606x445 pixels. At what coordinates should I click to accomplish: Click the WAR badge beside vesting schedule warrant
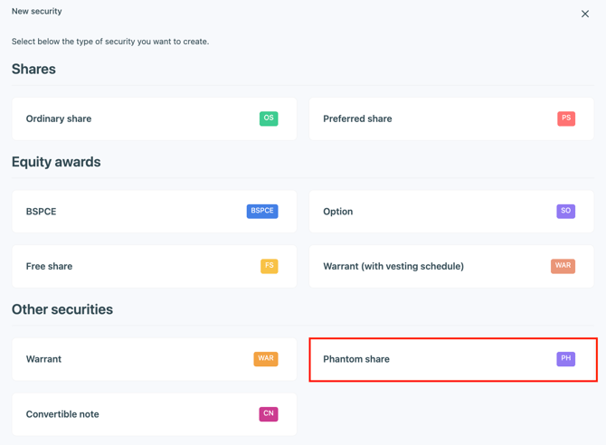click(563, 266)
